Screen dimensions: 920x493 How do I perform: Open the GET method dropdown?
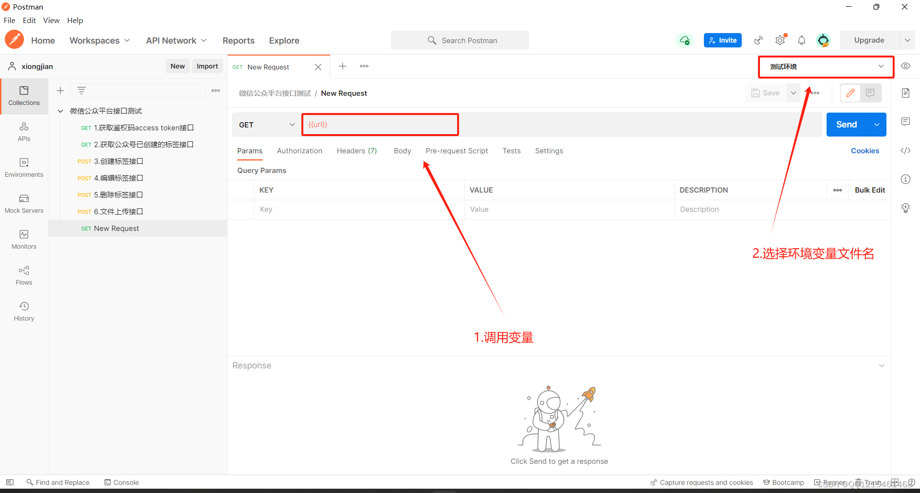point(266,125)
